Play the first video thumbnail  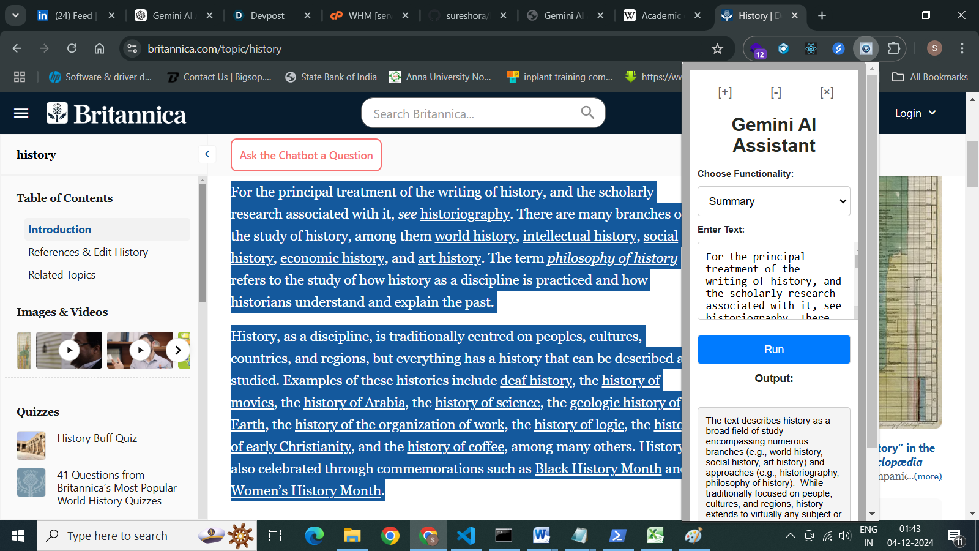[x=69, y=350]
